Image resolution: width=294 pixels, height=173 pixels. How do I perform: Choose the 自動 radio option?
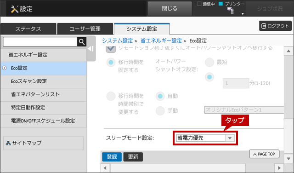tap(160, 96)
